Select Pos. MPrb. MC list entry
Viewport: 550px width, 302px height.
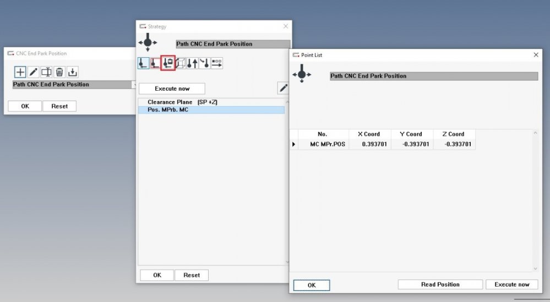coord(211,109)
